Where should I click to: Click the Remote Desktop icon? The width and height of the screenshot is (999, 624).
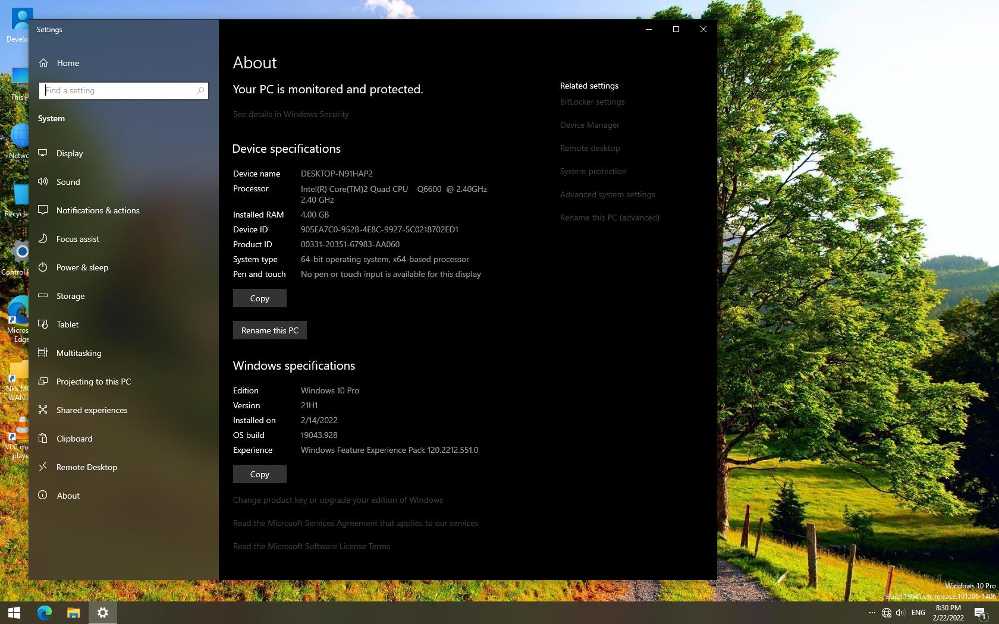click(43, 467)
